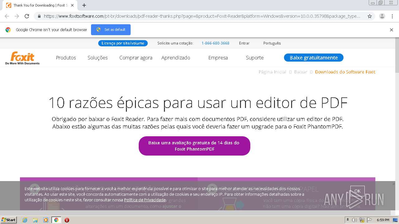Click the page vertical scrollbar thumb
The width and height of the screenshot is (399, 224).
[x=397, y=55]
